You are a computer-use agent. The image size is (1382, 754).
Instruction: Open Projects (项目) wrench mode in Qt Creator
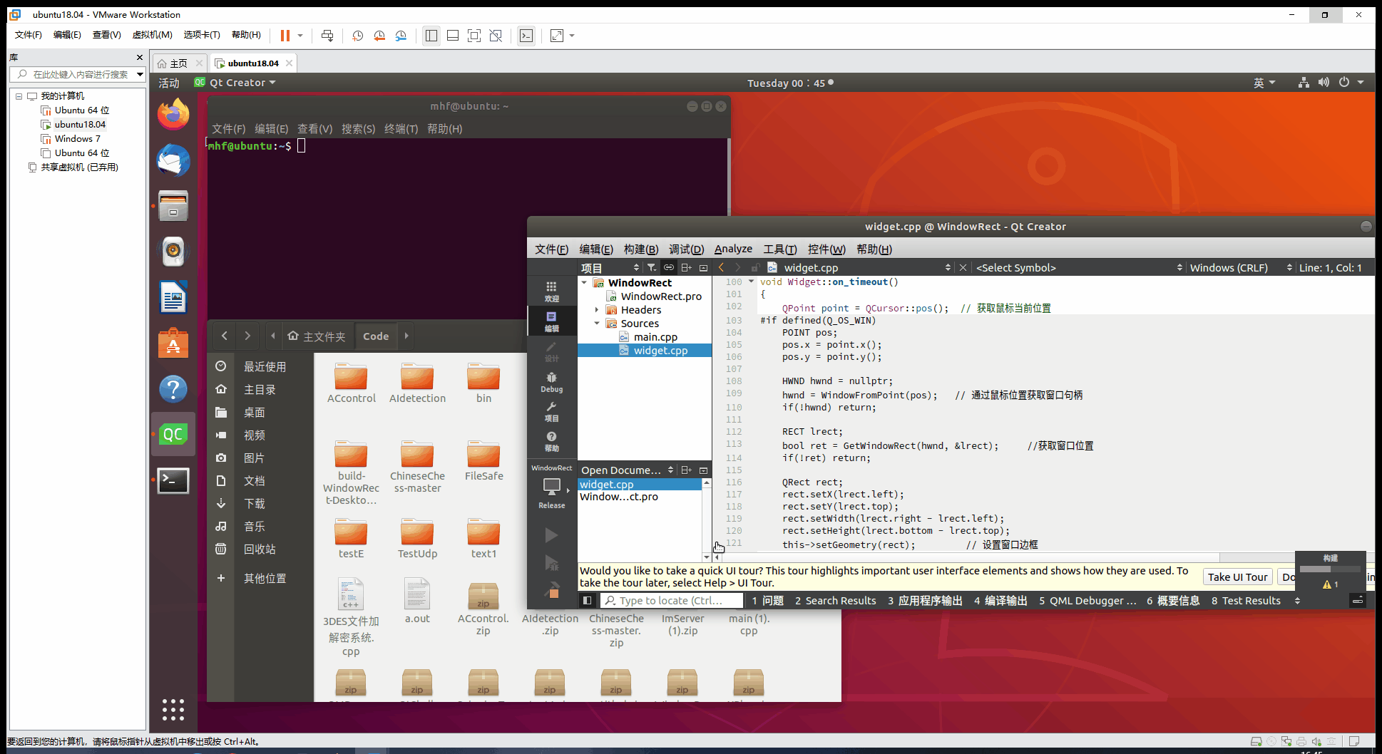click(x=551, y=411)
